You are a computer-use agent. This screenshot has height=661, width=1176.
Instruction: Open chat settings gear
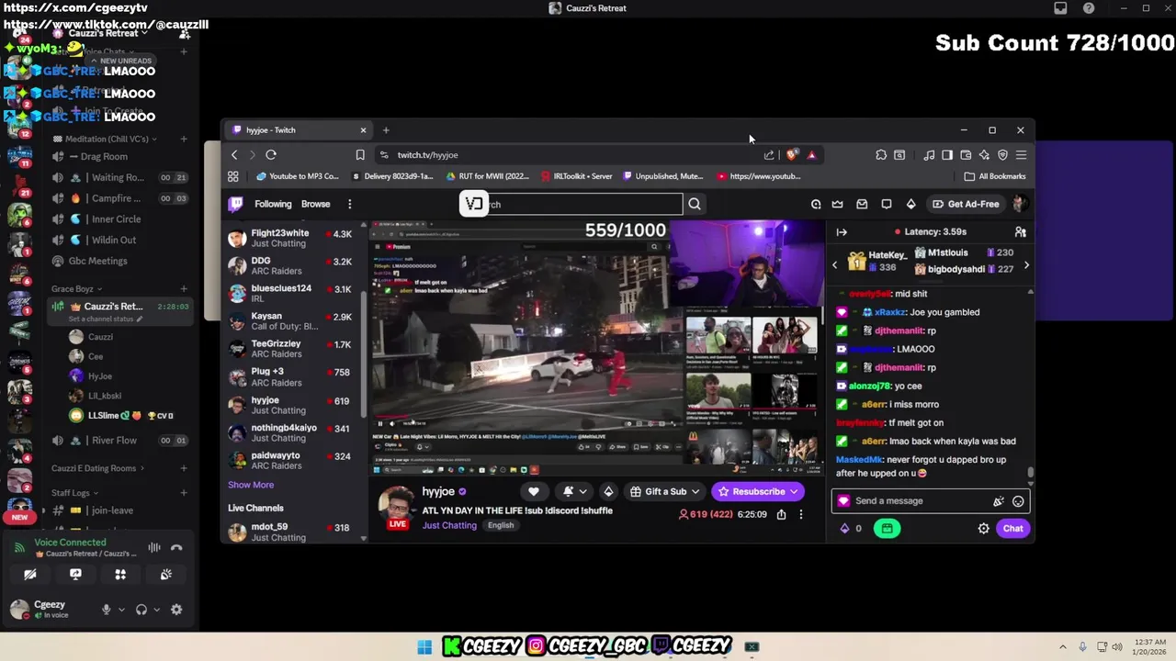coord(983,528)
